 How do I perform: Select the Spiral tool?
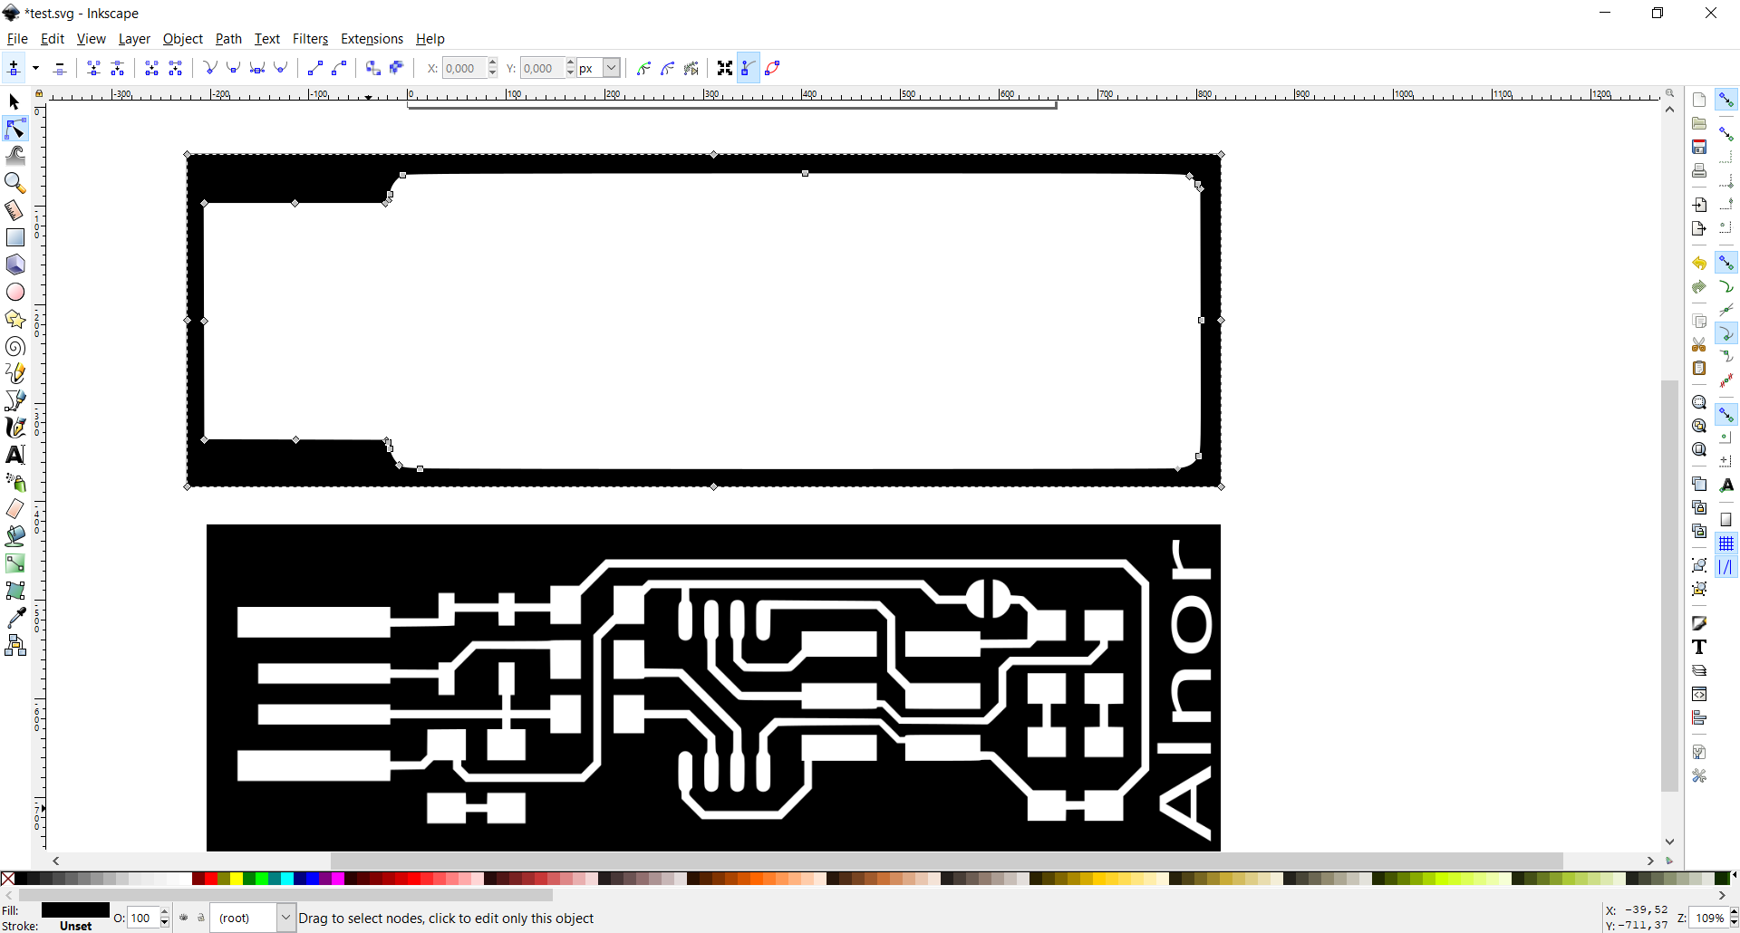15,346
